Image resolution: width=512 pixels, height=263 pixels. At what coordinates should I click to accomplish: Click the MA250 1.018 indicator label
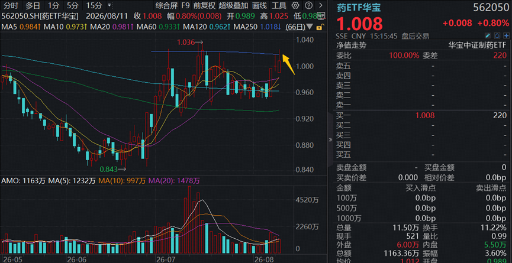pyautogui.click(x=257, y=27)
